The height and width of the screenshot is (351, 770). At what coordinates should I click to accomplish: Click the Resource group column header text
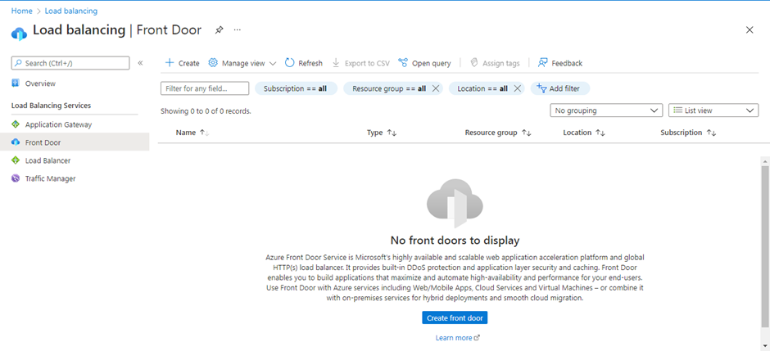pos(491,133)
